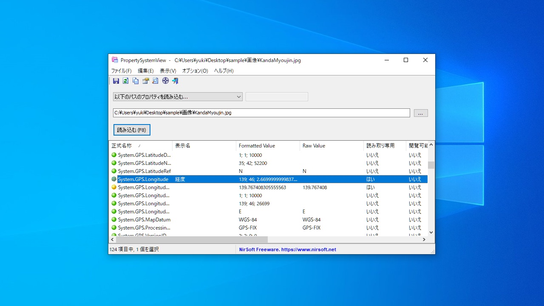544x306 pixels.
Task: Click the green ball icon beside System.GPS.MapDatum
Action: pyautogui.click(x=114, y=219)
